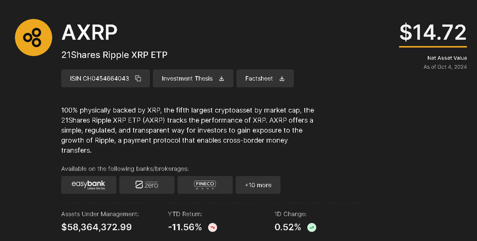Click the 21Shares Ripple XRP ETP subtitle
This screenshot has width=477, height=241.
114,55
